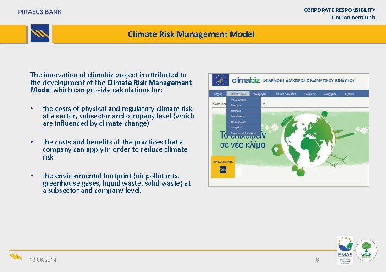386x272 pixels.
Task: Open the Σχετικά menu item
Action: click(350, 94)
